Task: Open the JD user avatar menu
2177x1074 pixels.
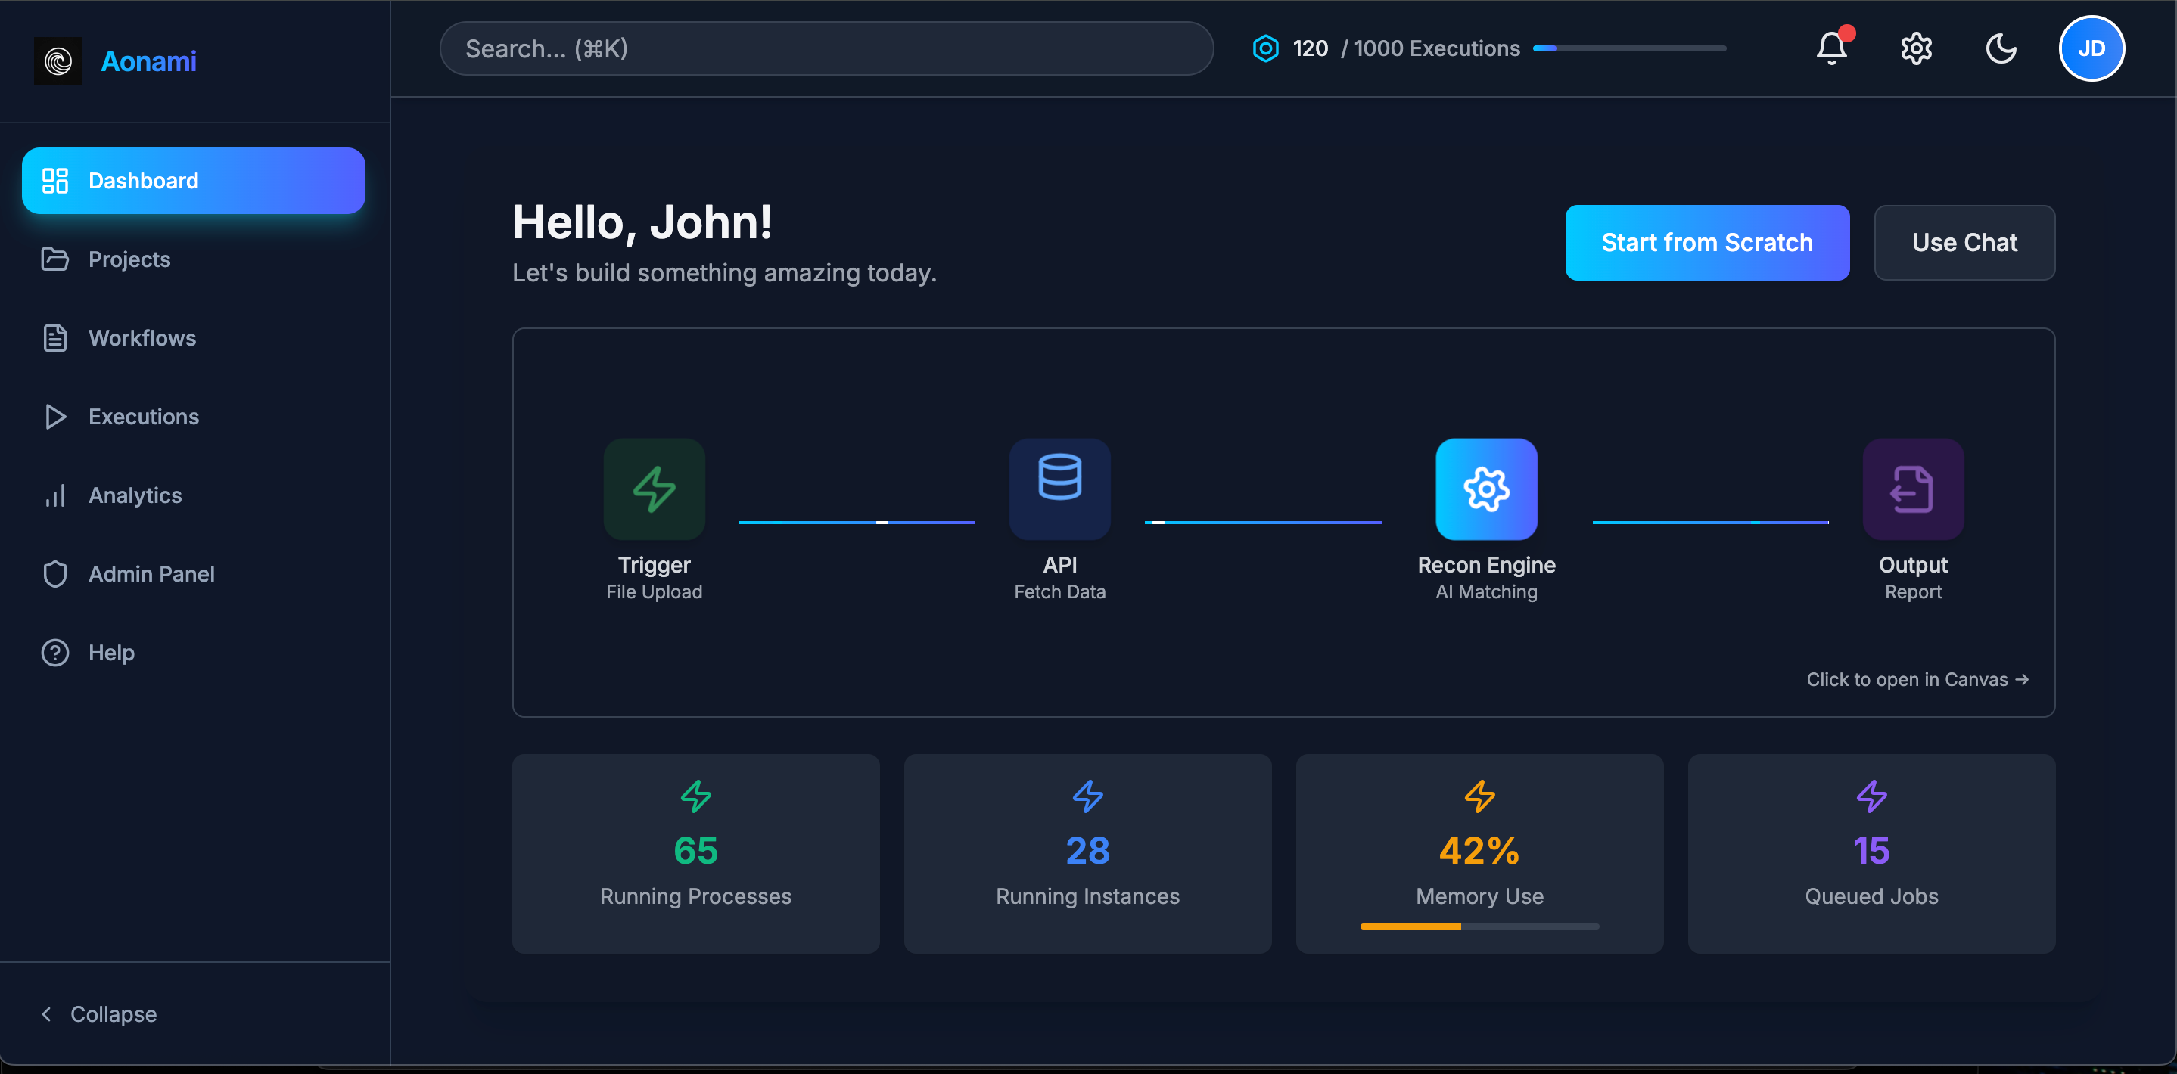Action: pos(2091,48)
